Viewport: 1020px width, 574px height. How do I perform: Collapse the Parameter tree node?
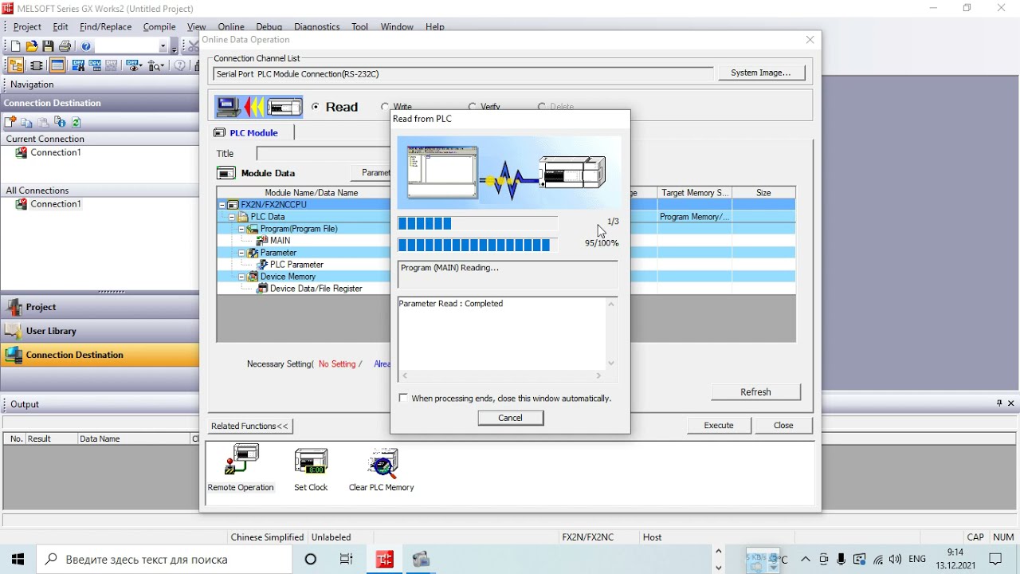click(x=241, y=253)
